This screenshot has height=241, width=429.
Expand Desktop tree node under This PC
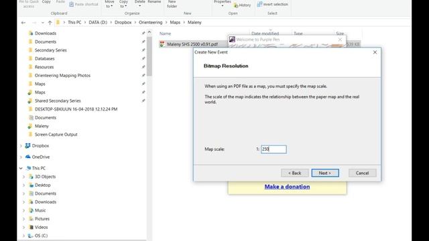click(24, 185)
